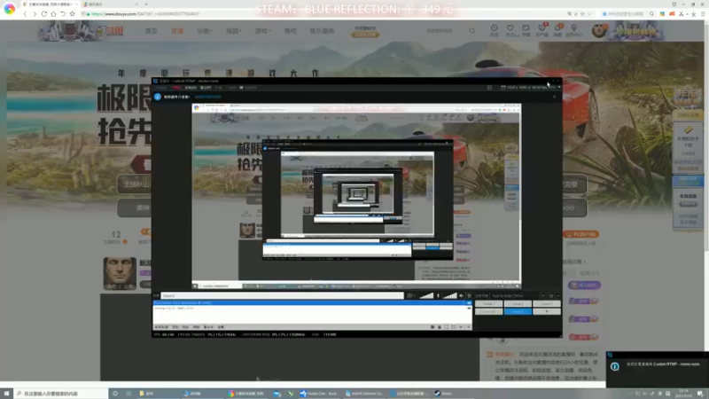Bookmark this page with the star icon

click(x=73, y=14)
